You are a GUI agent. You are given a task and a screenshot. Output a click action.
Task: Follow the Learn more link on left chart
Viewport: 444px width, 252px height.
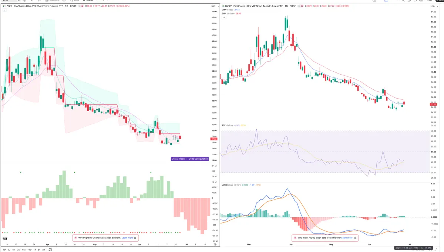tap(127, 238)
